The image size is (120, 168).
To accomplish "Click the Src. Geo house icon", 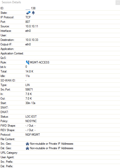I will coord(27,144).
